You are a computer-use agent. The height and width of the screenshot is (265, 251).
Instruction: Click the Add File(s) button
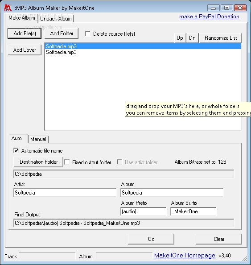pos(25,33)
